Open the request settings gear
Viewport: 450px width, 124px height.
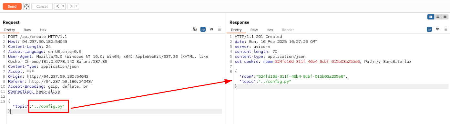(26, 6)
